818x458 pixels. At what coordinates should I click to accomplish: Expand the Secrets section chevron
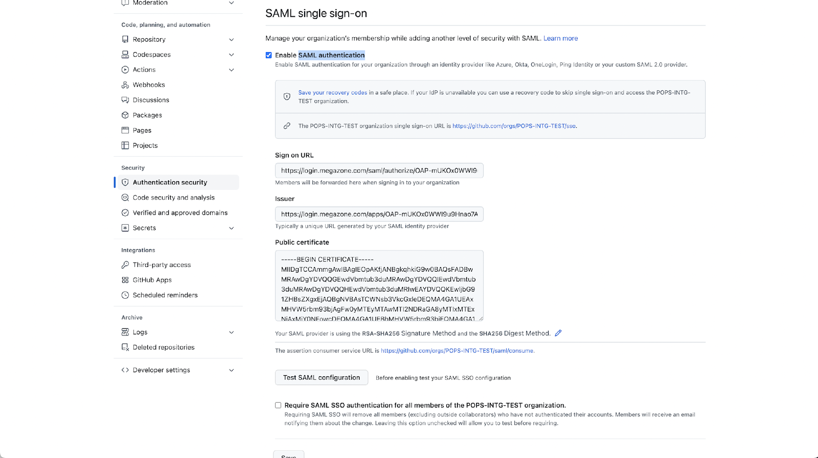pyautogui.click(x=231, y=228)
